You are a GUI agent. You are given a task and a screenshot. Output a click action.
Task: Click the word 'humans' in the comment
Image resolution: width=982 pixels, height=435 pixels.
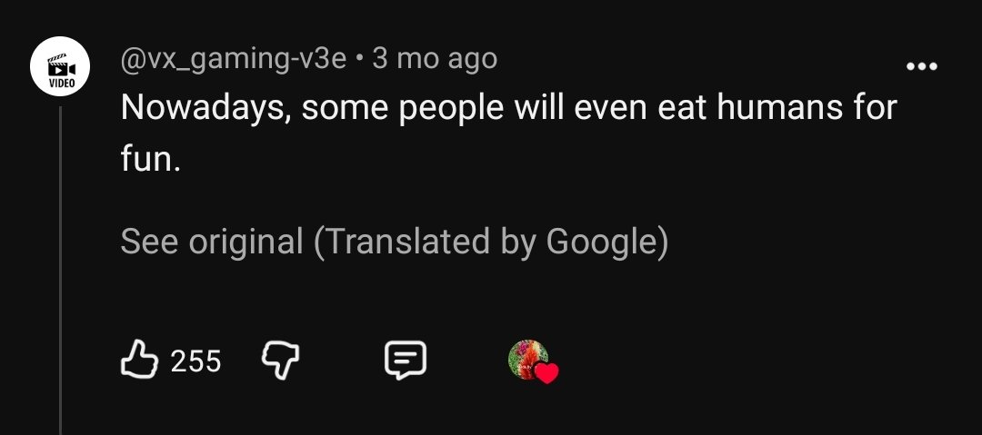[780, 108]
